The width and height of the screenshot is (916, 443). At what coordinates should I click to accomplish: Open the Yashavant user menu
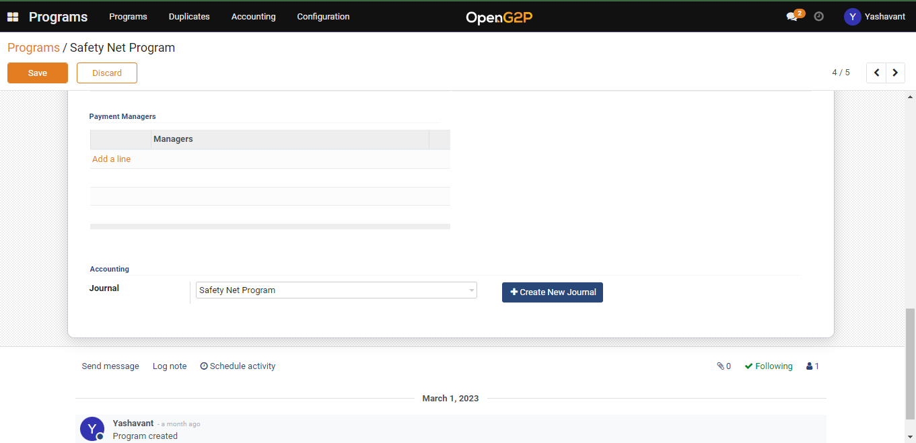[x=874, y=17]
